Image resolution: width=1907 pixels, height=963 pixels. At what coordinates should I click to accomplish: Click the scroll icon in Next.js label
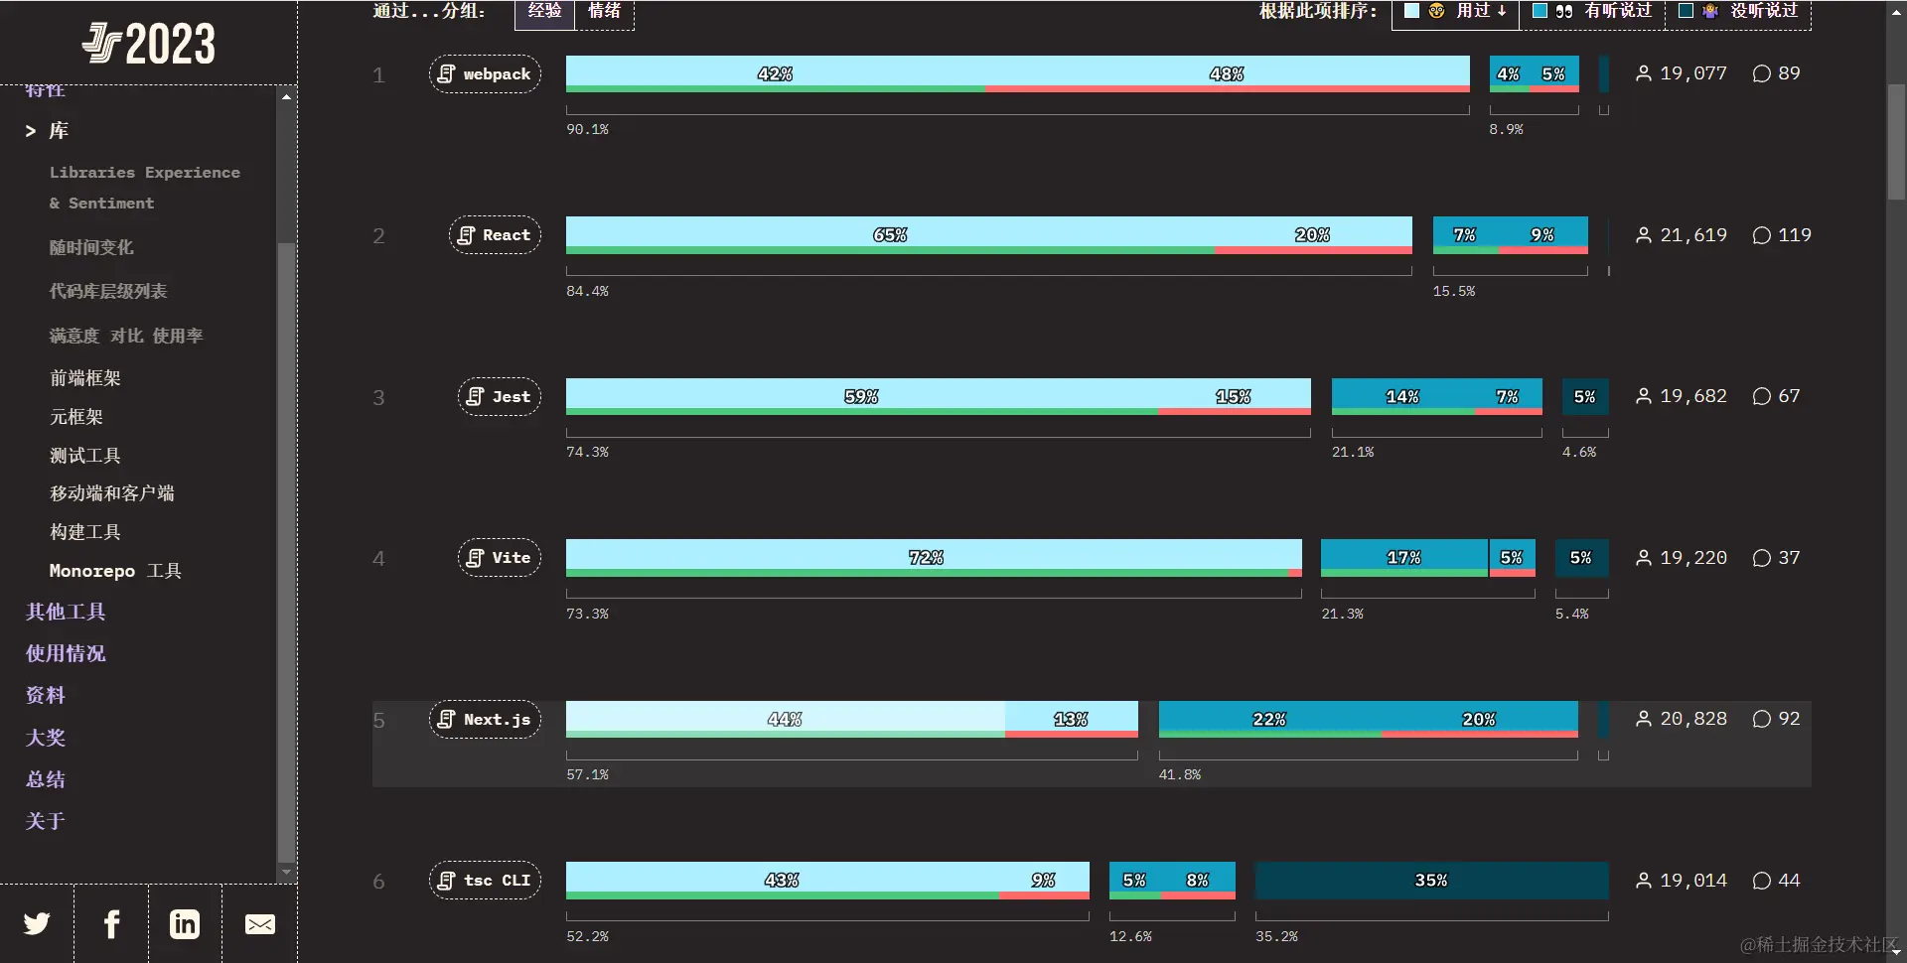point(447,719)
